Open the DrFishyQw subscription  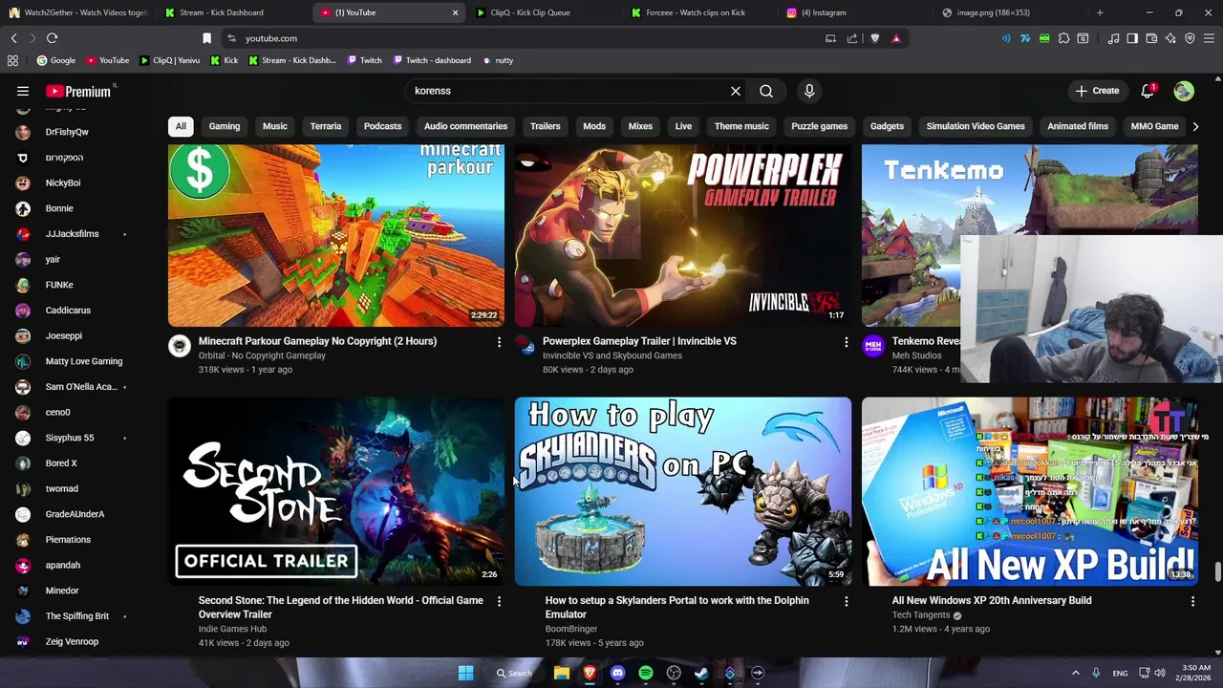[67, 132]
